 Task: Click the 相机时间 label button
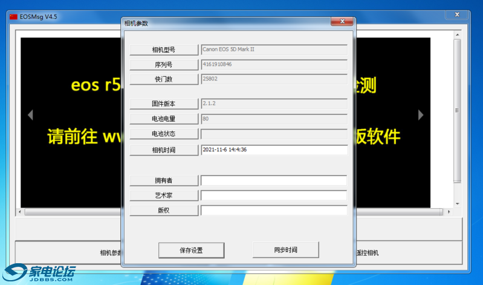(x=164, y=150)
